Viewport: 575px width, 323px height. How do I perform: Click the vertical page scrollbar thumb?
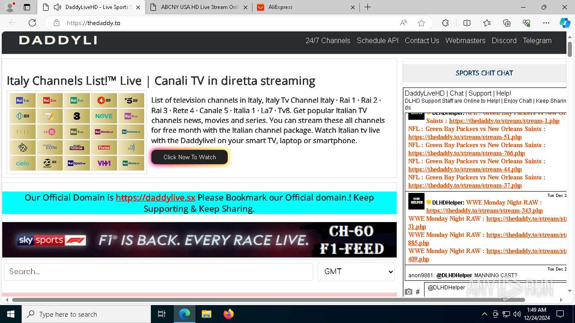[x=570, y=49]
